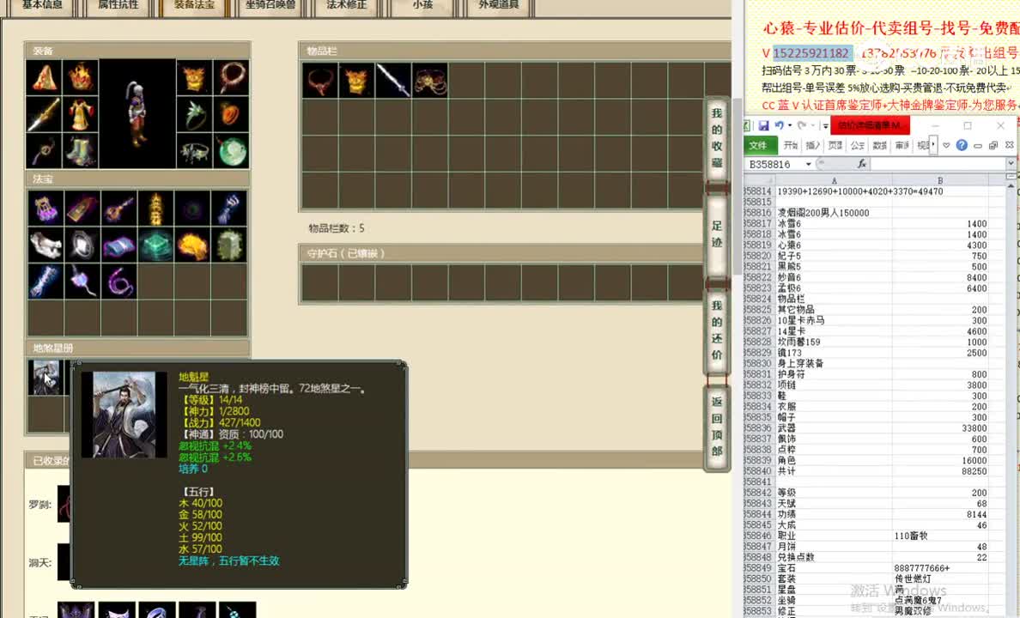
Task: Click the golden mask item in the item bar
Action: pyautogui.click(x=355, y=82)
